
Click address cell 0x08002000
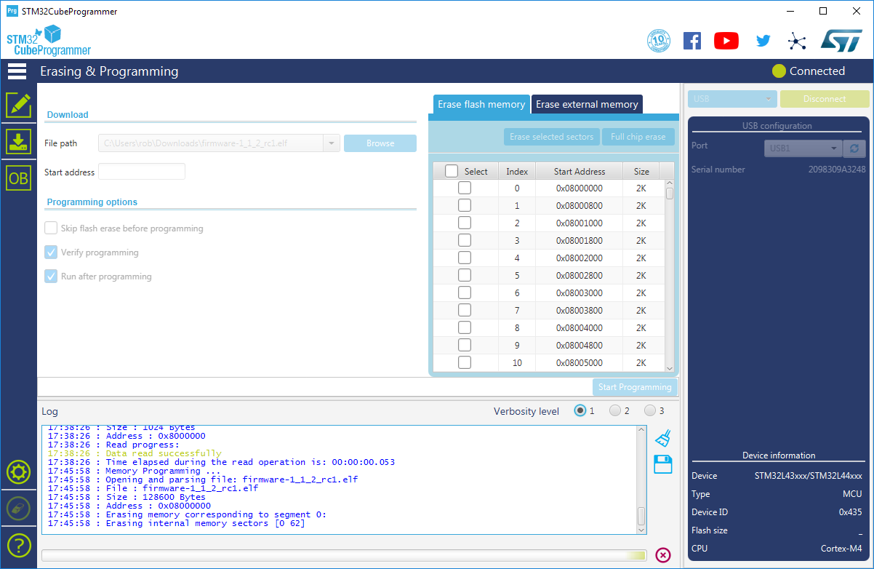(580, 258)
